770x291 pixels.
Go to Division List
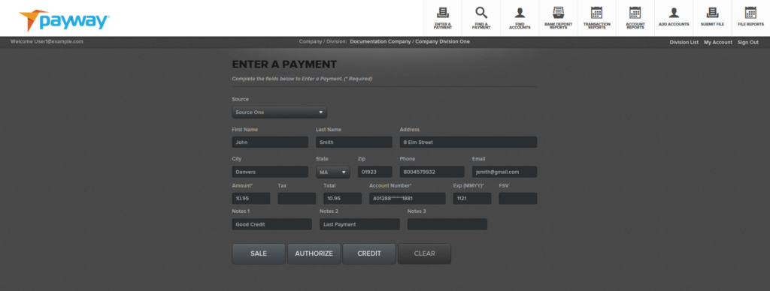[x=684, y=42]
